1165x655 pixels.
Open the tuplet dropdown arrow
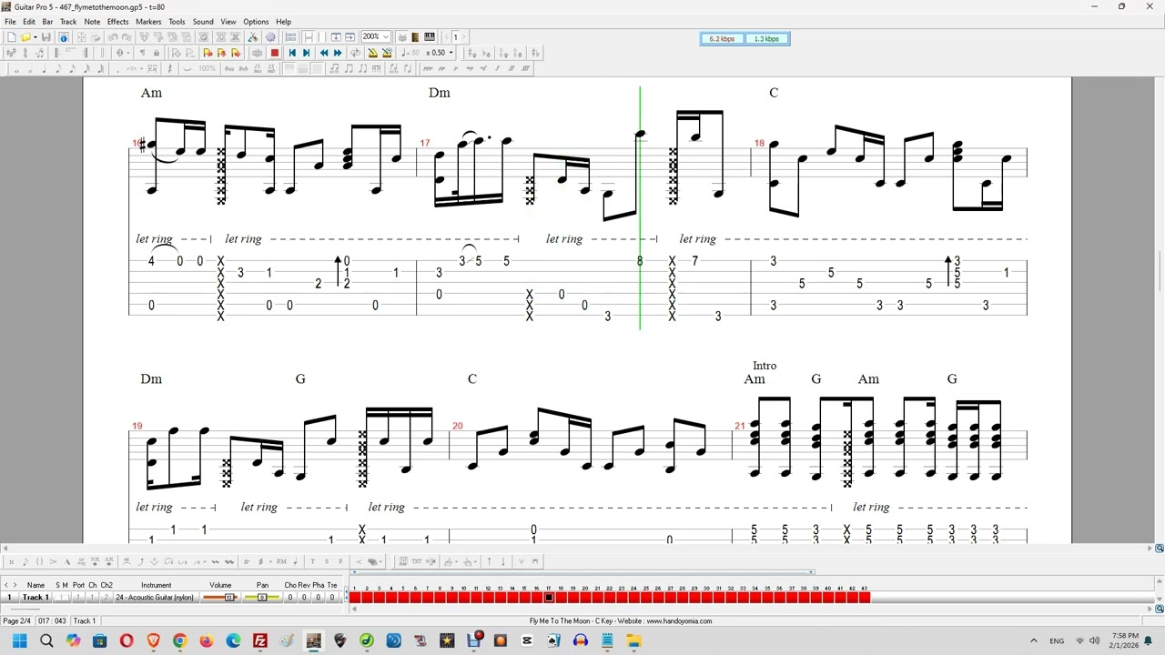[142, 69]
